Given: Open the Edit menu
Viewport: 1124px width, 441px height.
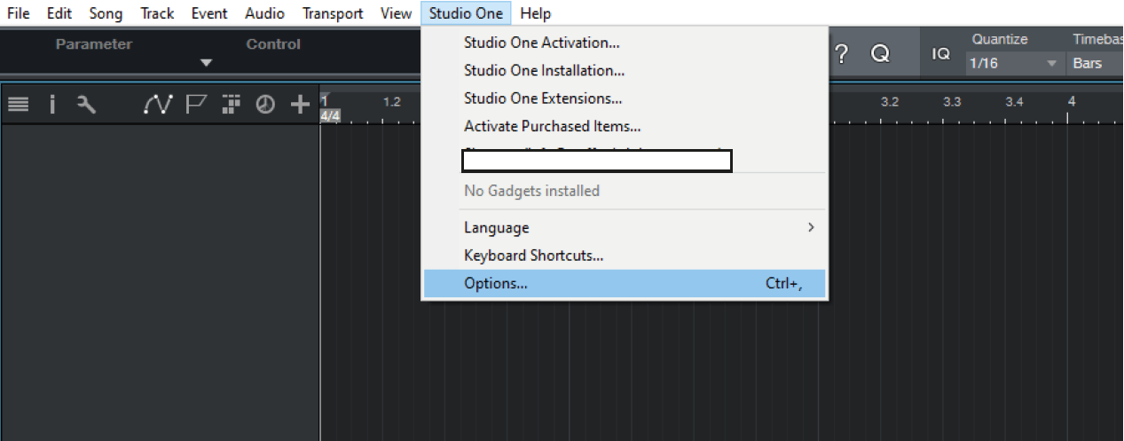Looking at the screenshot, I should [59, 13].
